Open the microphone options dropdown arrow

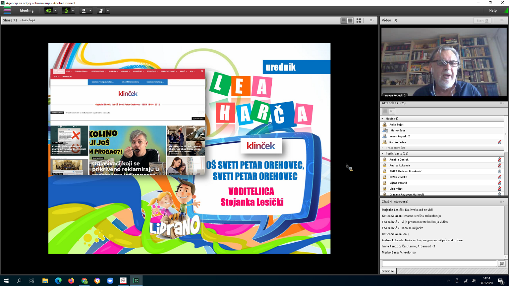pyautogui.click(x=73, y=11)
